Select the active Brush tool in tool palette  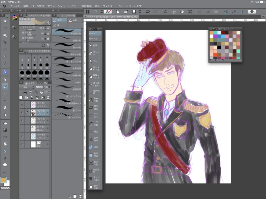tap(5, 87)
